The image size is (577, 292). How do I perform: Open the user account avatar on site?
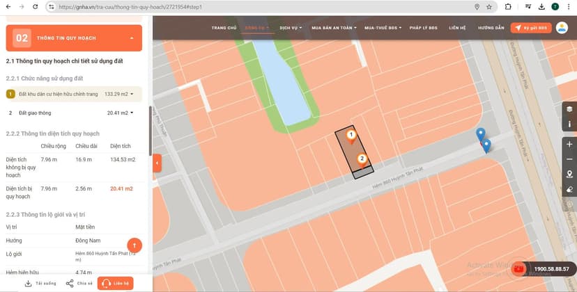pos(562,28)
